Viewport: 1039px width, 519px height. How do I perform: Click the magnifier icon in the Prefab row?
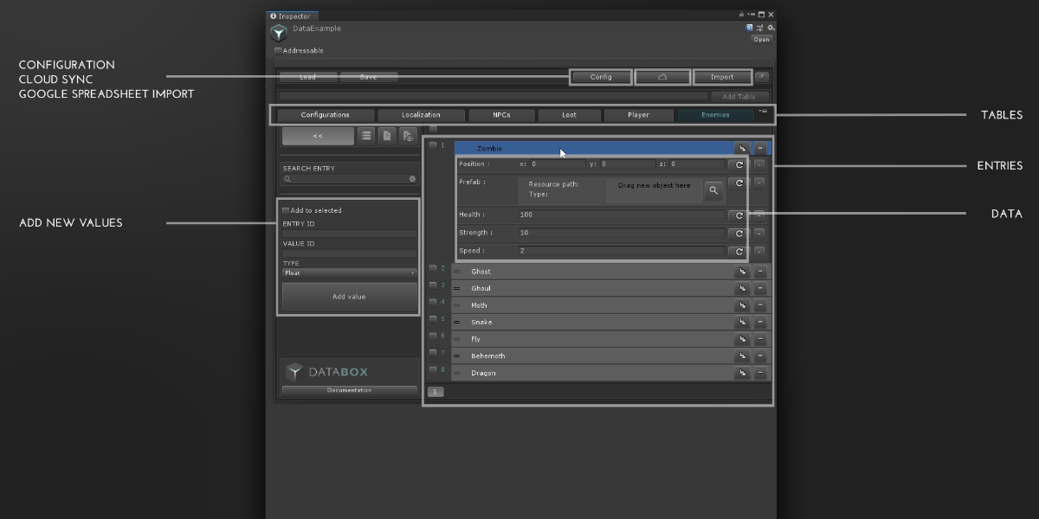(713, 190)
